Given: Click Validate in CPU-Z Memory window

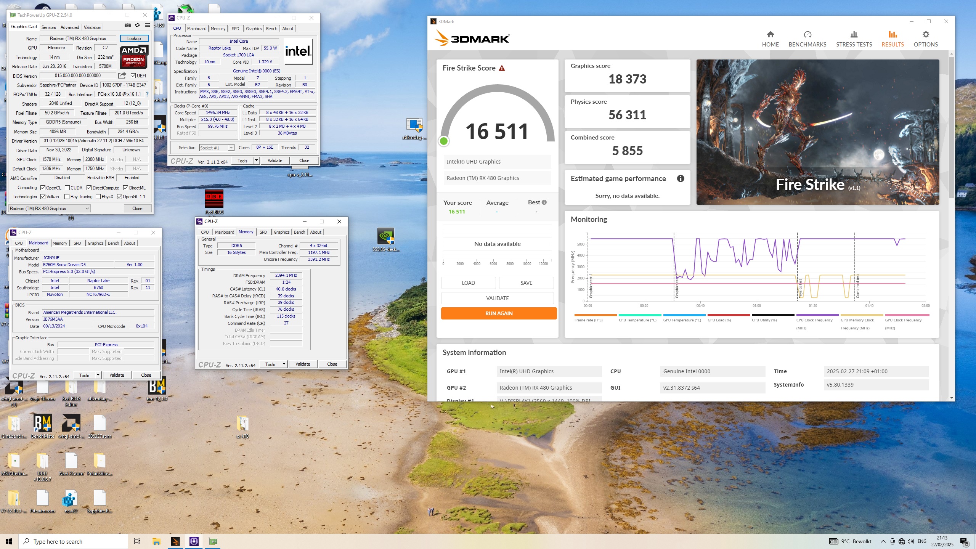Looking at the screenshot, I should coord(303,364).
